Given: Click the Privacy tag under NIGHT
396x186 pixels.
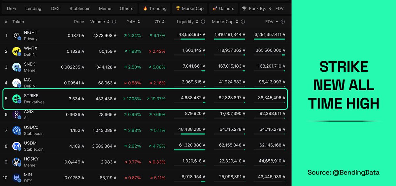Looking at the screenshot, I should coord(31,39).
